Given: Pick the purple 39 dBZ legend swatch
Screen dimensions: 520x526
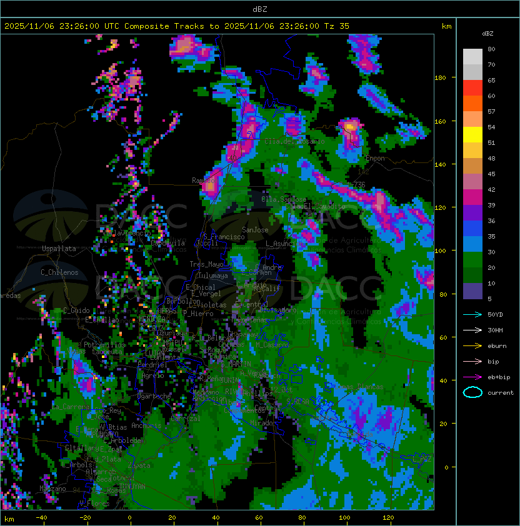Looking at the screenshot, I should coord(472,212).
